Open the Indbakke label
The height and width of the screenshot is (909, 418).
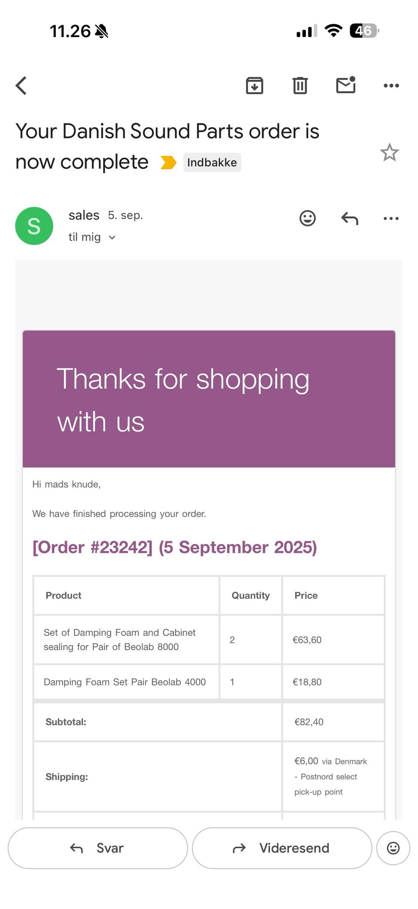[x=212, y=163]
